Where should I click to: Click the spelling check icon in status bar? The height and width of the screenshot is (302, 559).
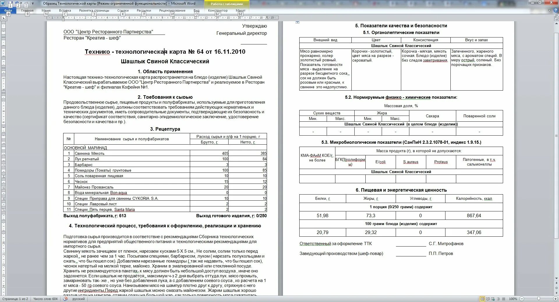tap(66, 299)
